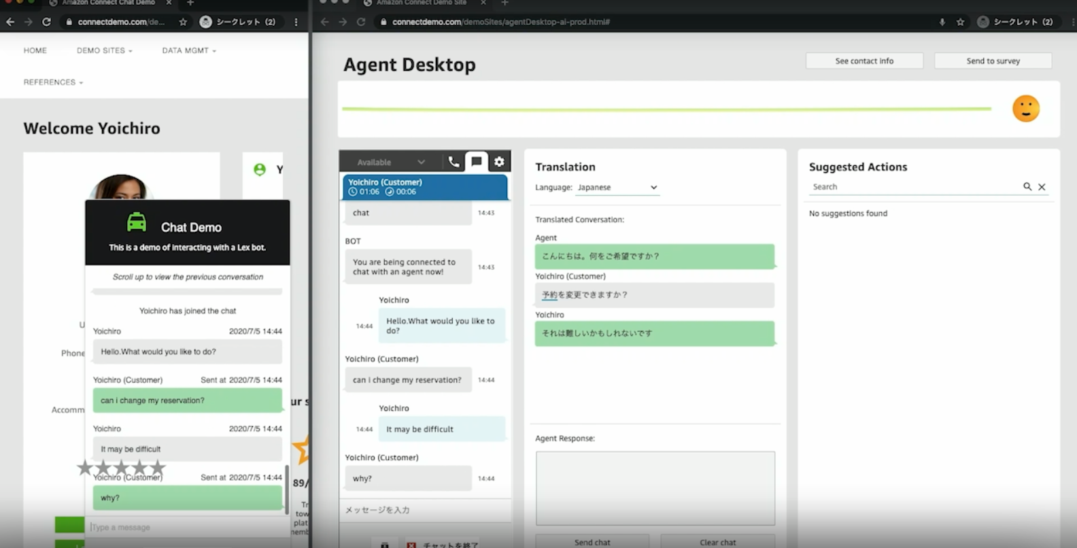Bookmark the Agent Desktop page with the star
Screen dimensions: 1077x548
pyautogui.click(x=960, y=22)
